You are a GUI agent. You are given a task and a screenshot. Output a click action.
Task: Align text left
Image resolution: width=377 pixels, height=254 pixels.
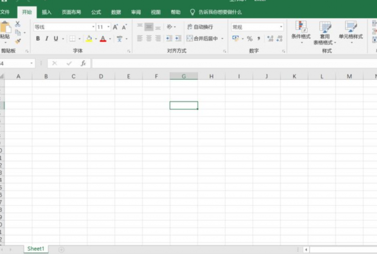pos(140,39)
